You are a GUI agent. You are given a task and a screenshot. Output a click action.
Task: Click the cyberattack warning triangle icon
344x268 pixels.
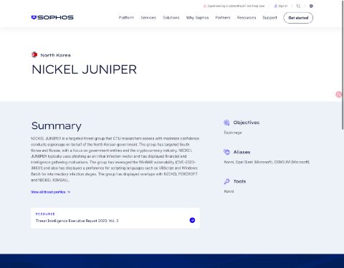205,6
